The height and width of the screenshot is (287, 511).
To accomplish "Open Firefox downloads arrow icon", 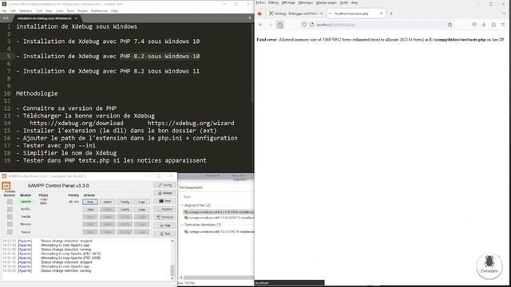I will tap(484, 25).
